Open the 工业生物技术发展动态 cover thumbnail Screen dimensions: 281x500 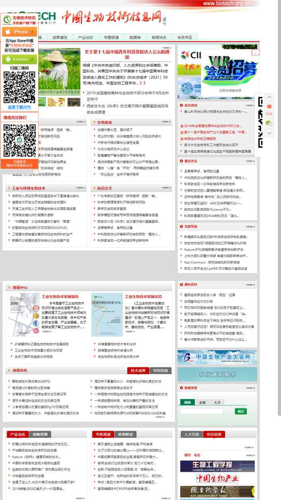point(107,315)
